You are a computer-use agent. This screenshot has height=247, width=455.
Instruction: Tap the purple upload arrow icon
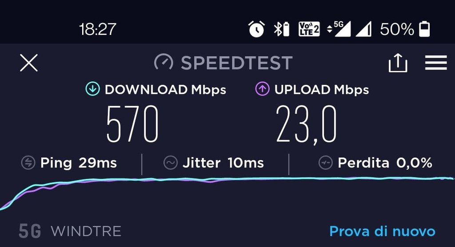tap(262, 89)
